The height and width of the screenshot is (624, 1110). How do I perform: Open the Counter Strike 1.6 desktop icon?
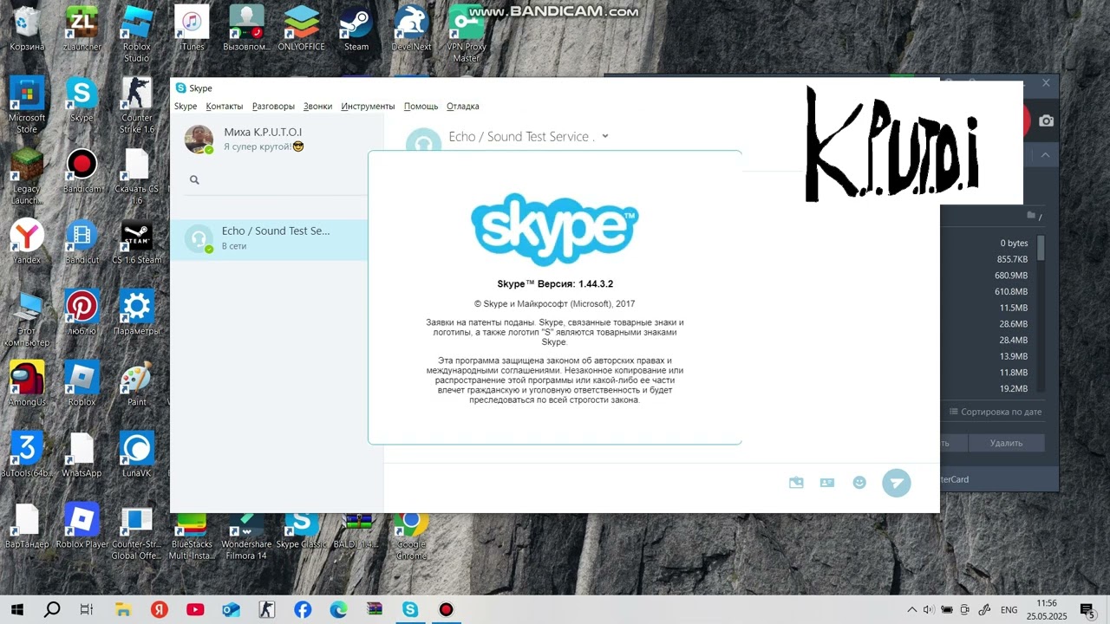[x=136, y=105]
